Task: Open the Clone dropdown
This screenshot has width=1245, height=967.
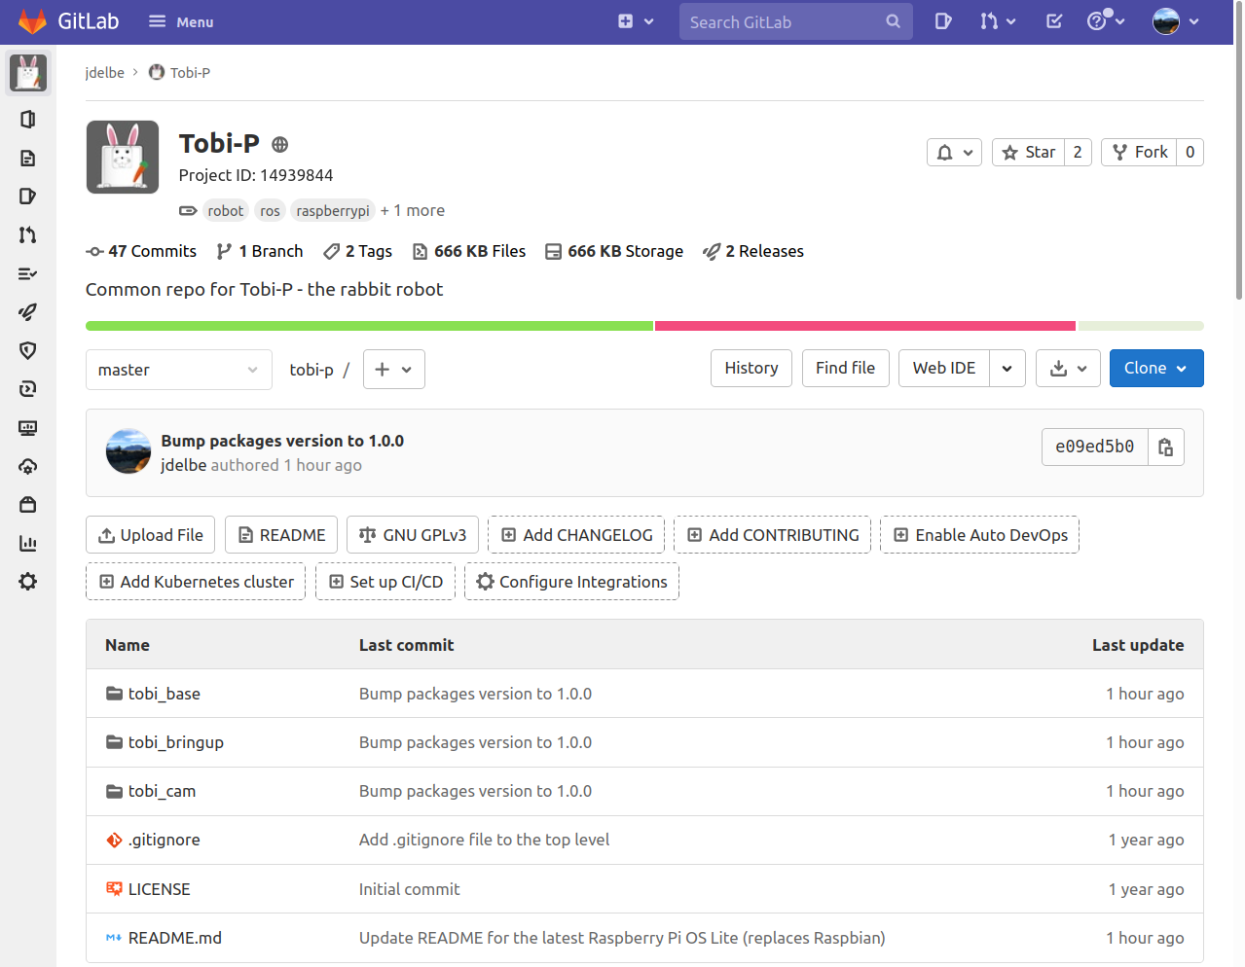Action: (x=1156, y=368)
